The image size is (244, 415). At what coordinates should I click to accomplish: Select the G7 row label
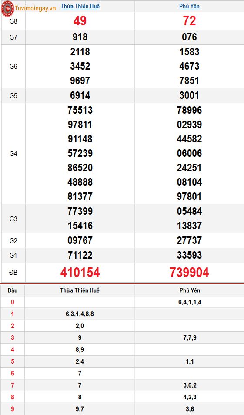[13, 37]
